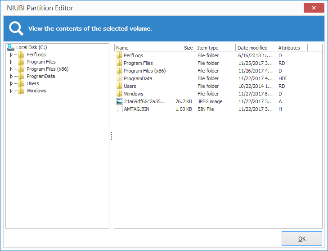
Task: Click the Users folder icon in tree
Action: coord(21,83)
